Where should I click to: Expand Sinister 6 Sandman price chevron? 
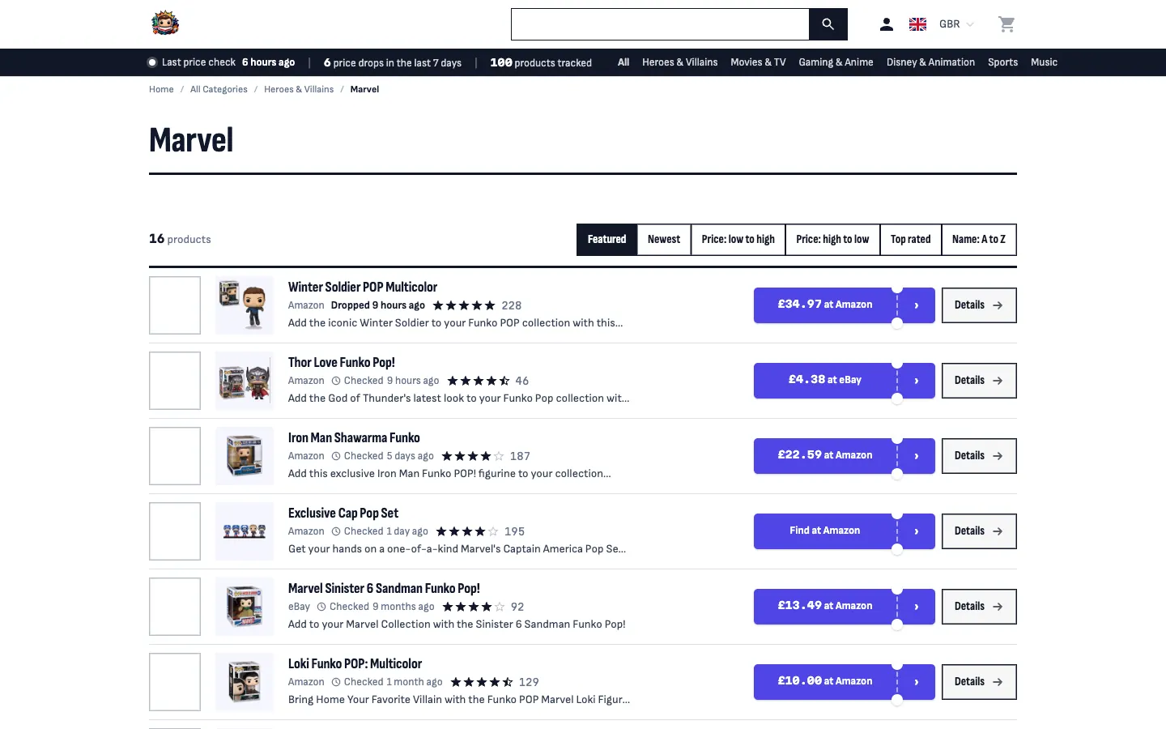(917, 607)
